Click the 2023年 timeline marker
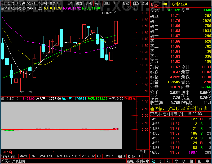 pyautogui.click(x=8, y=152)
